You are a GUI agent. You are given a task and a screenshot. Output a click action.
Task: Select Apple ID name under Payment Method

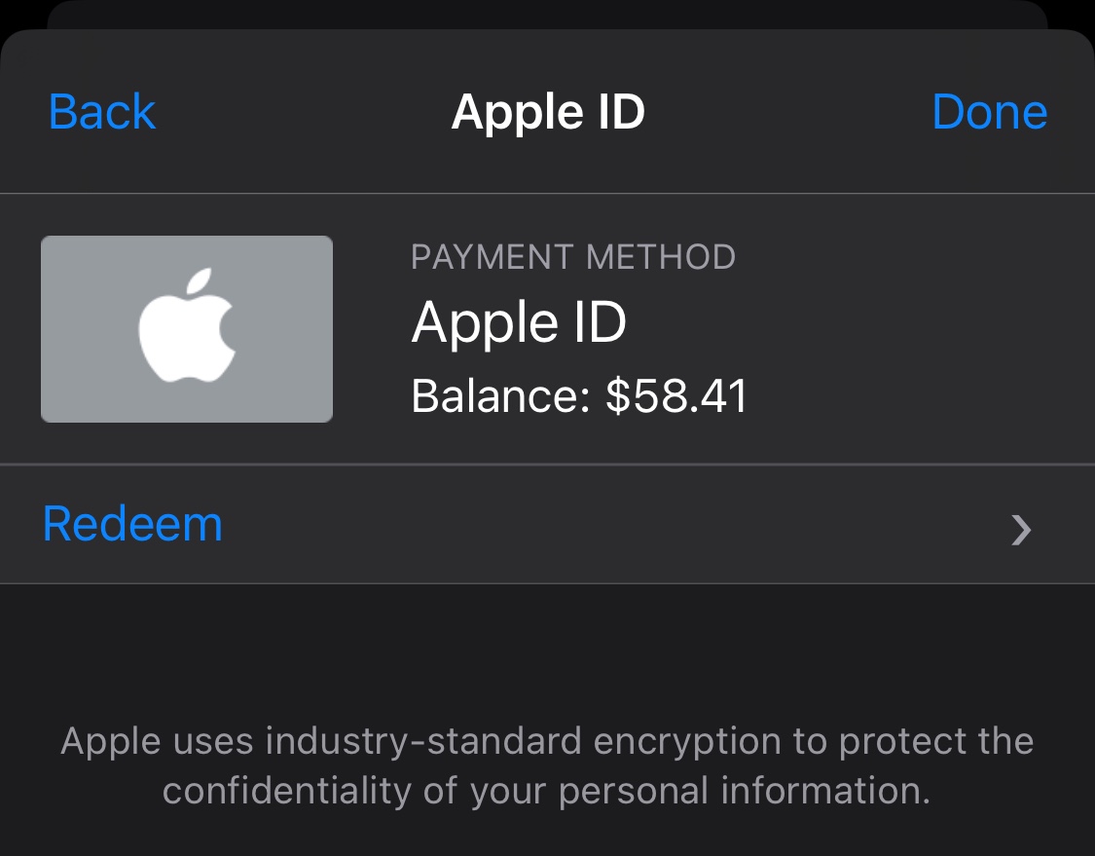point(519,322)
